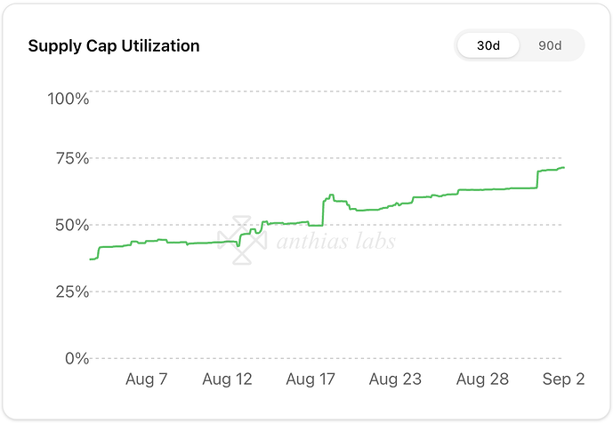
Task: Select the Aug 28 date label
Action: (482, 379)
